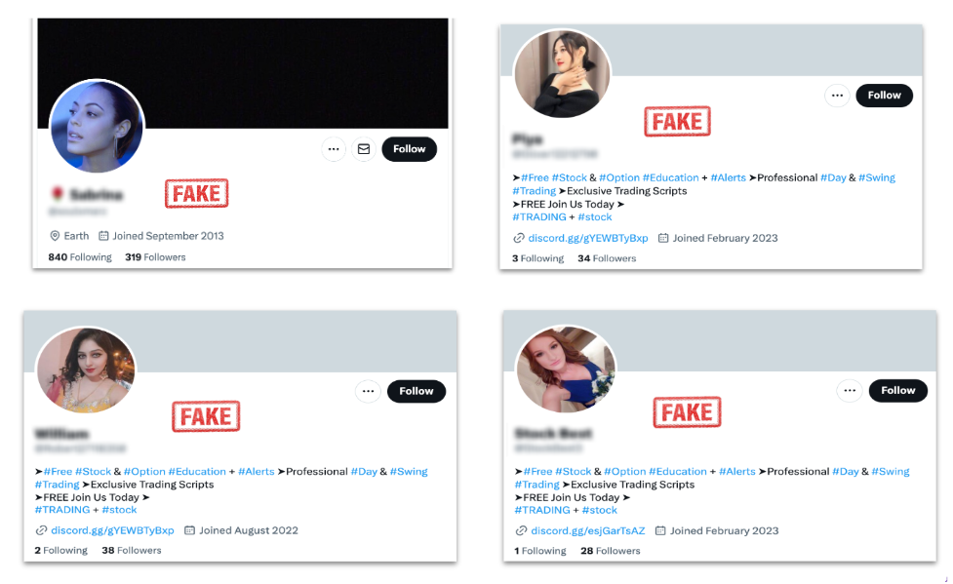Click Piya's profile picture
Viewport: 953px width, 584px height.
562,71
